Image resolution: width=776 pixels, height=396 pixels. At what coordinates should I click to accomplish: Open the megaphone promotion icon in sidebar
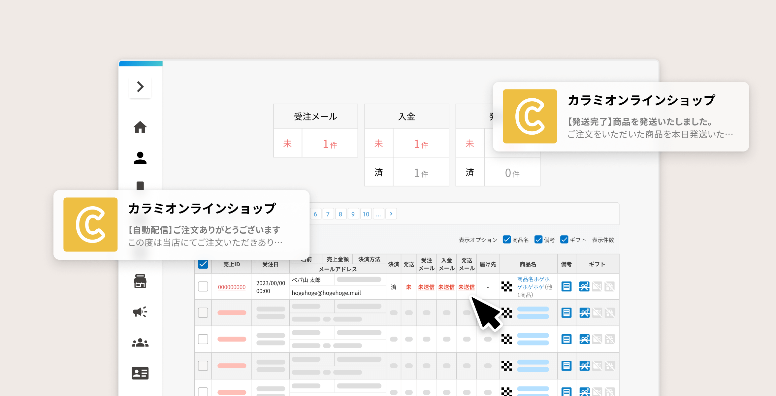pos(140,312)
